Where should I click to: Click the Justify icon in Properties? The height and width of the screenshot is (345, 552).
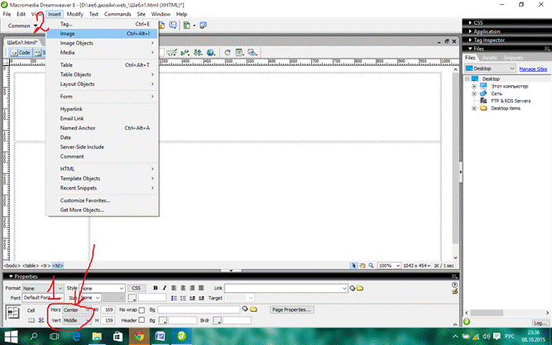[x=201, y=288]
